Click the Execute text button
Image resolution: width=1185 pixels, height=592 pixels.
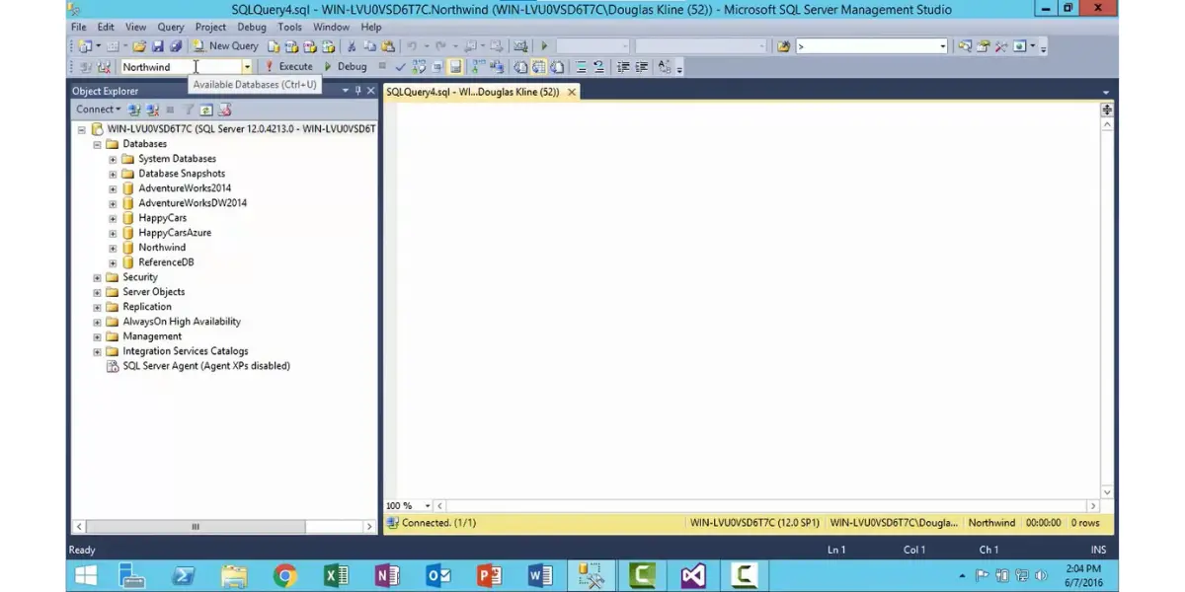[295, 66]
